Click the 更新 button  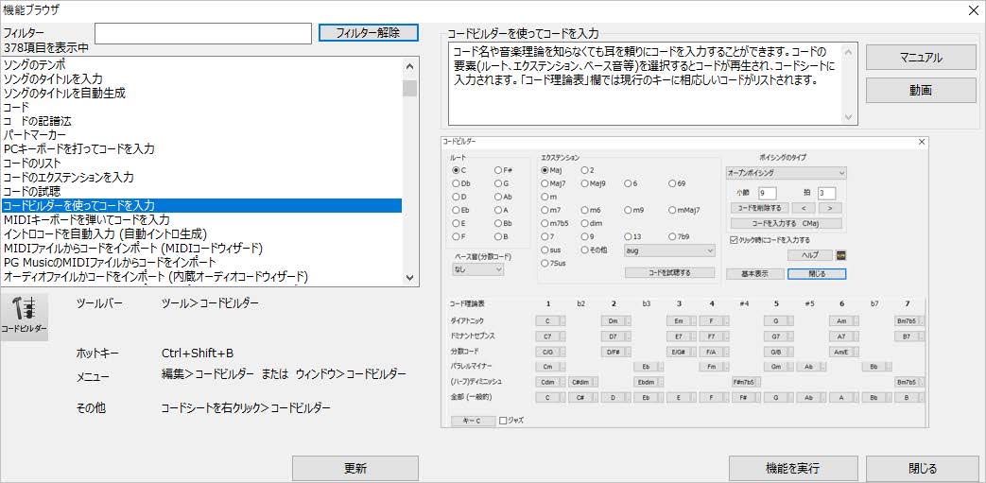coord(355,469)
